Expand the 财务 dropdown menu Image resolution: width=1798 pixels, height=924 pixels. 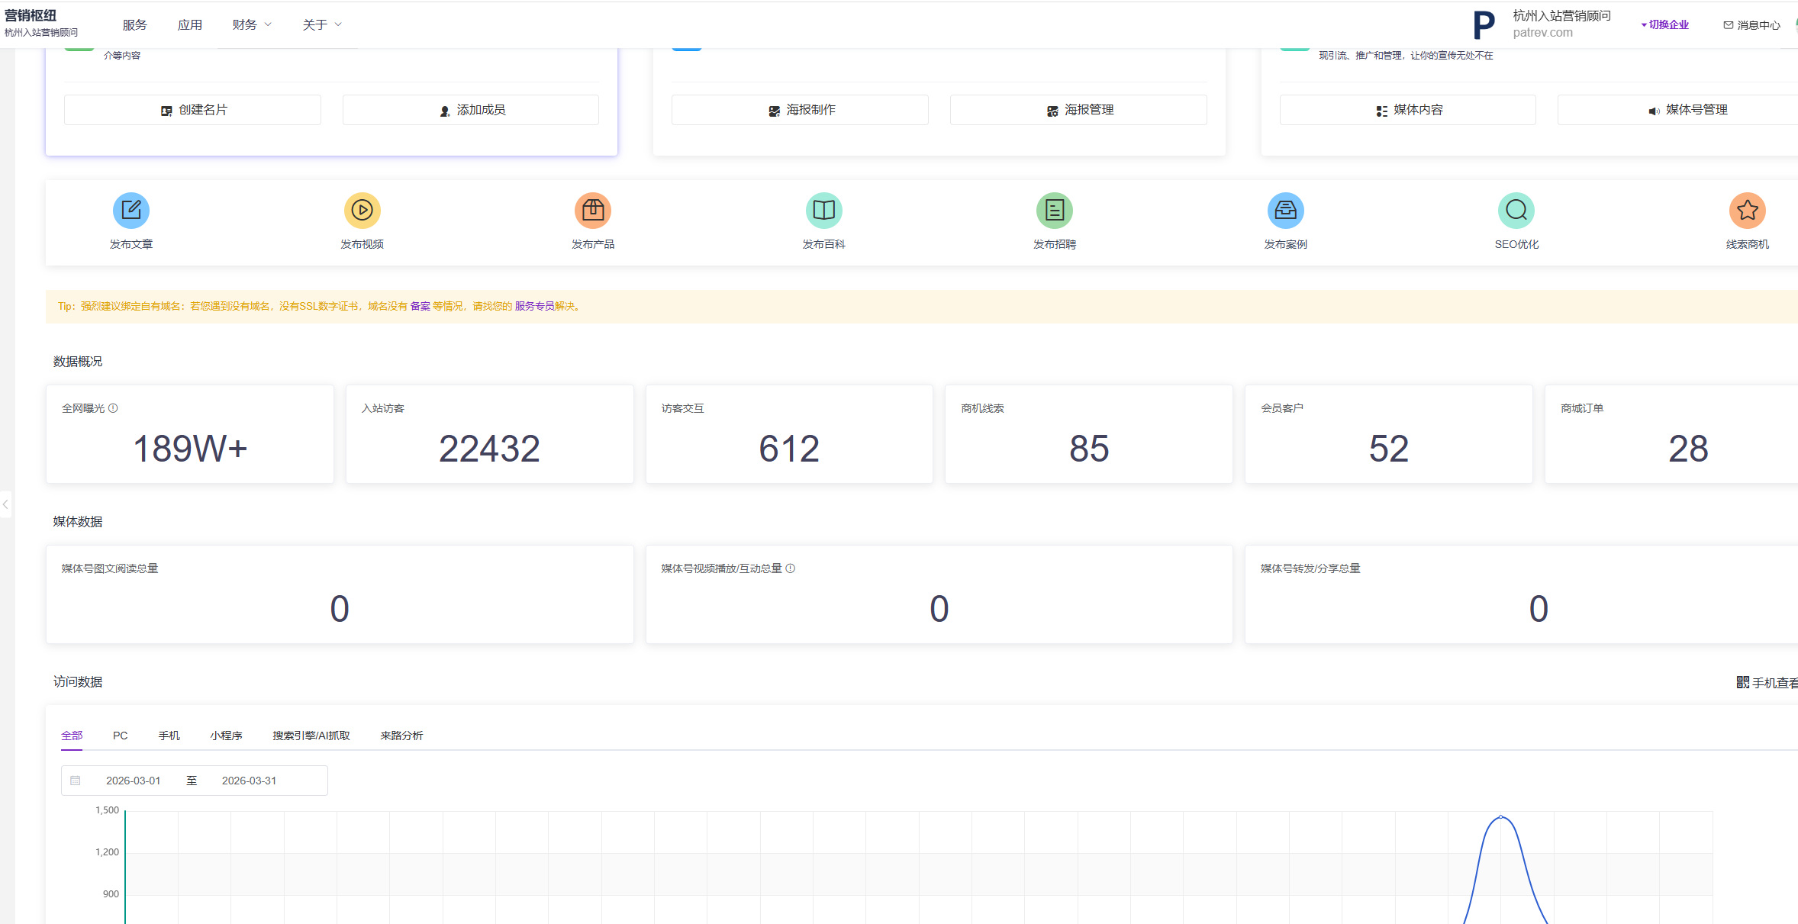(x=251, y=24)
